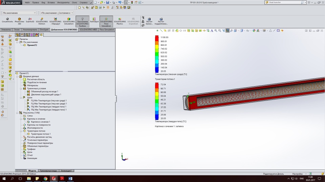Click the New document icon
325x182 pixels.
pyautogui.click(x=95, y=2)
